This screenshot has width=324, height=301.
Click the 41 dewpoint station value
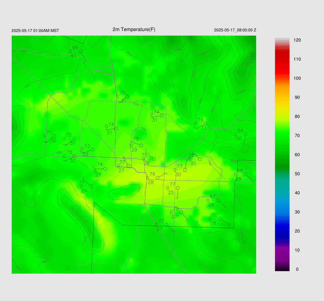(73, 56)
